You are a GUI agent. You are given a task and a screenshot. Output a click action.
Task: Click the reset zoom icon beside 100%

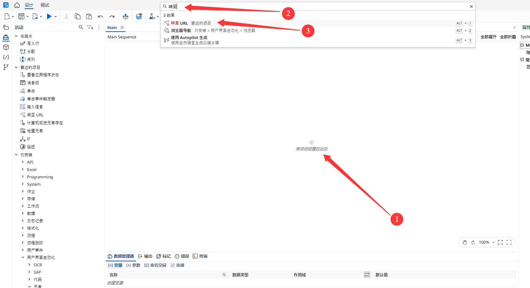click(473, 242)
